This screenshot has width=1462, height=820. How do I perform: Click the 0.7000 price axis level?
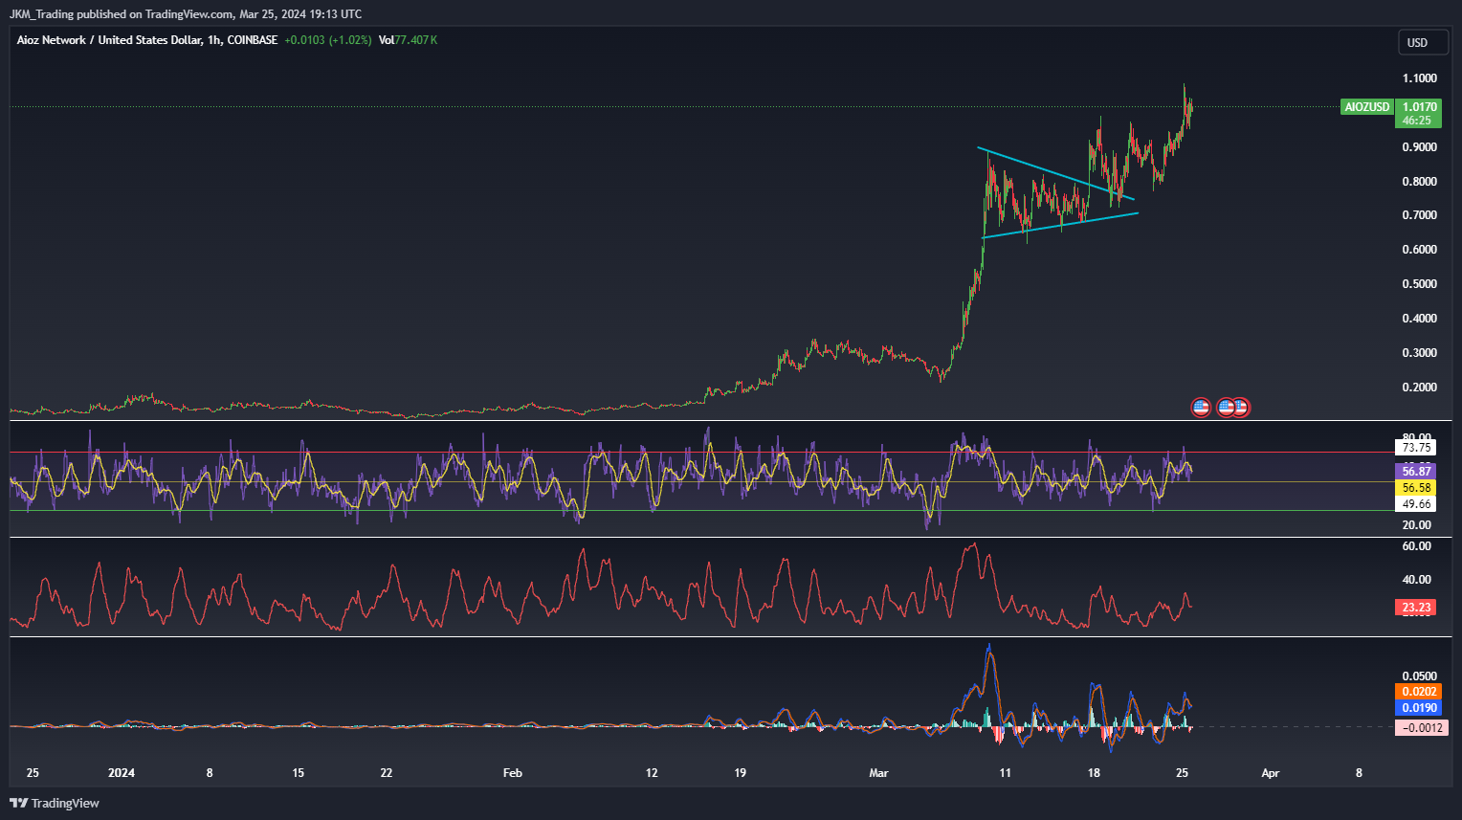pos(1419,215)
